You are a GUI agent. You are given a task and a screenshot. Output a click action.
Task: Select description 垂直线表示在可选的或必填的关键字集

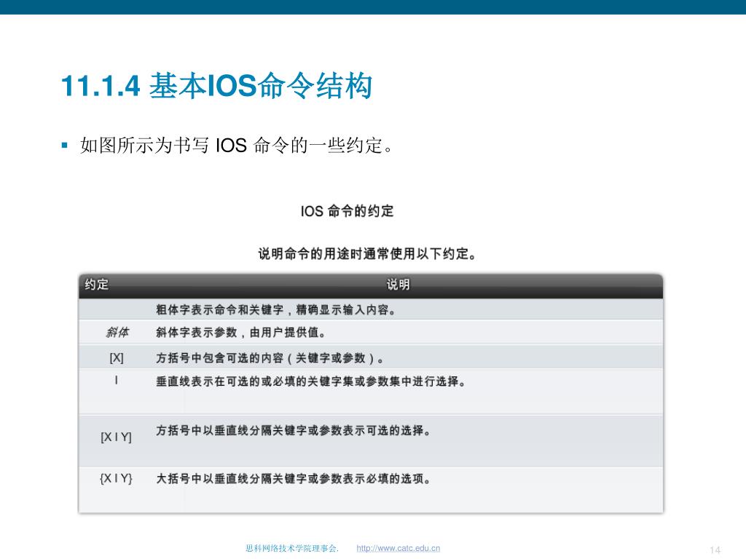click(310, 381)
